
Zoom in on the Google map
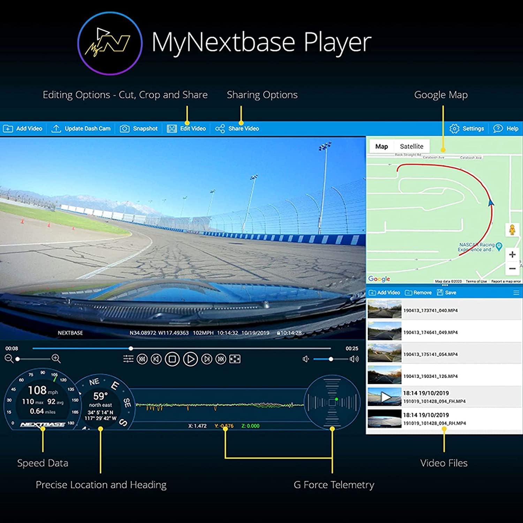coord(512,255)
